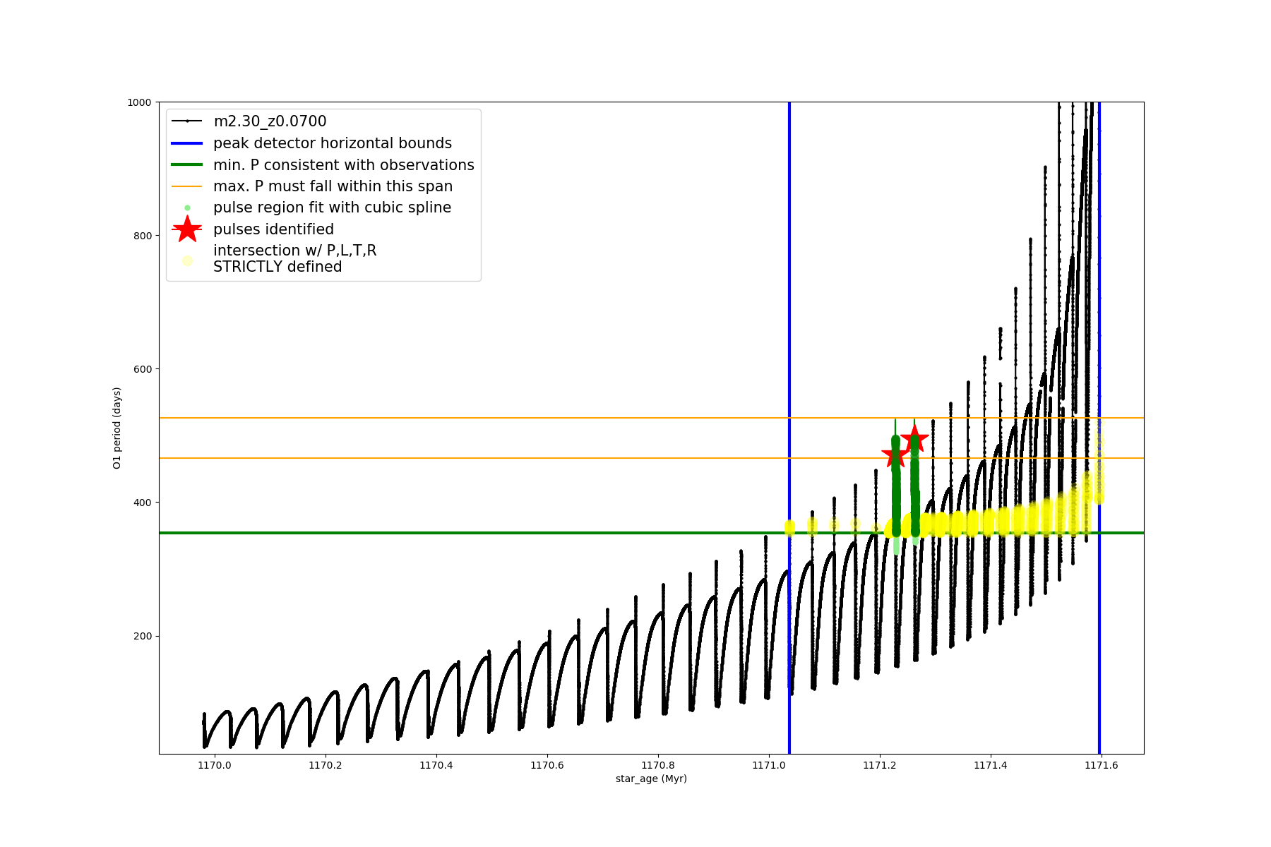Click the 'O1 period (days)' y-axis label

tap(117, 428)
